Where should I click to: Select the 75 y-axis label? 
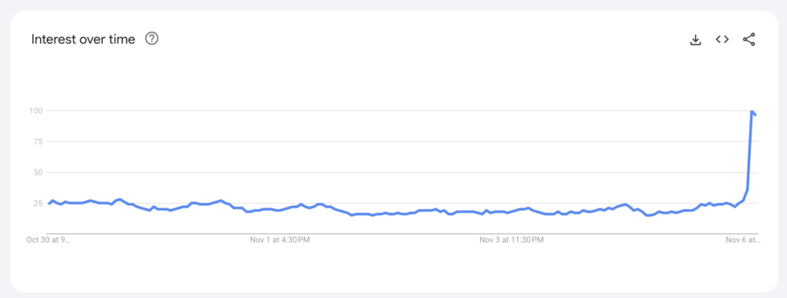[x=39, y=142]
